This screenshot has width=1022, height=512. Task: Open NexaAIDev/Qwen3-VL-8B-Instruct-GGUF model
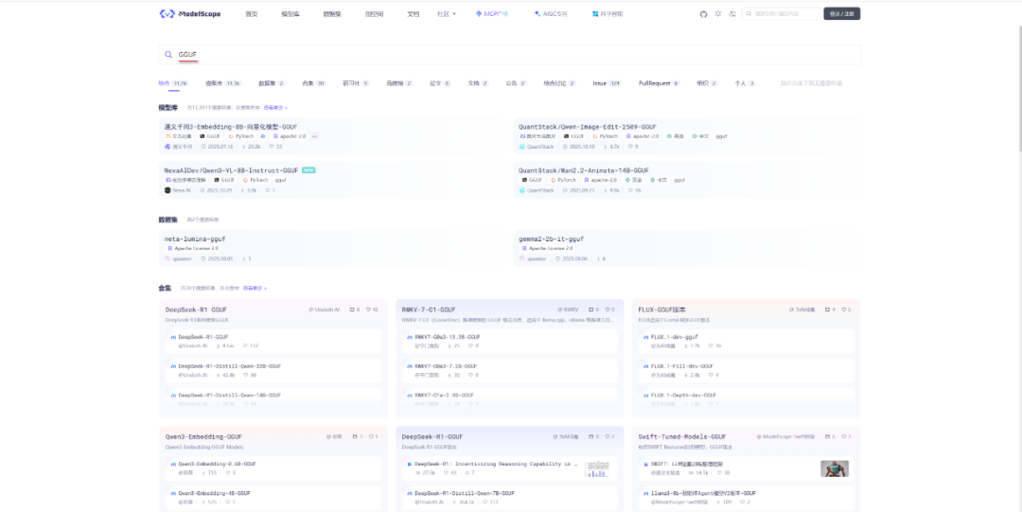pos(231,170)
